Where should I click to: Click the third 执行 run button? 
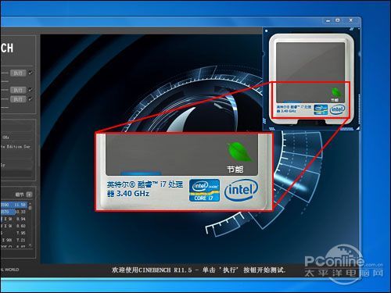(18, 99)
